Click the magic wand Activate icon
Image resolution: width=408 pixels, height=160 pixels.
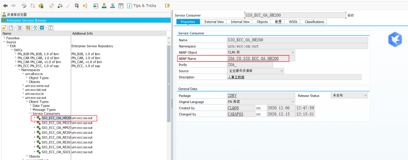(x=68, y=5)
